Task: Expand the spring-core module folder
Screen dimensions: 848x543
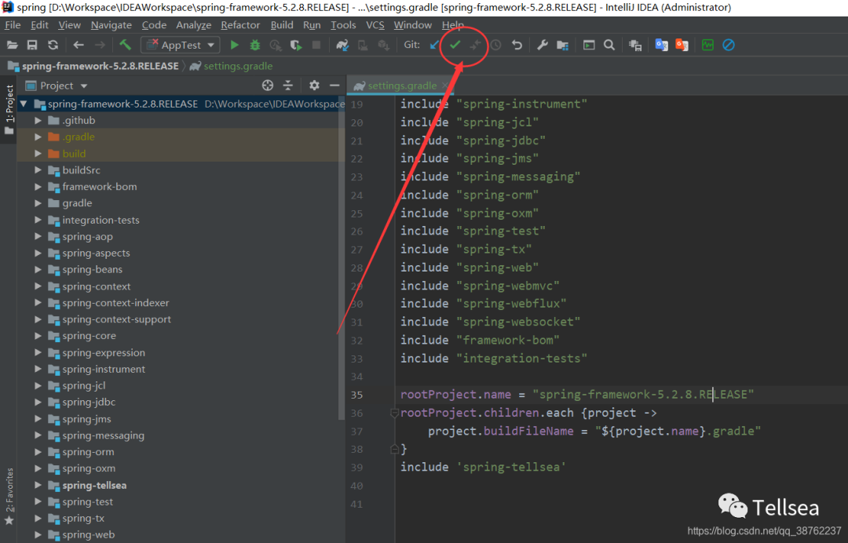Action: point(38,336)
